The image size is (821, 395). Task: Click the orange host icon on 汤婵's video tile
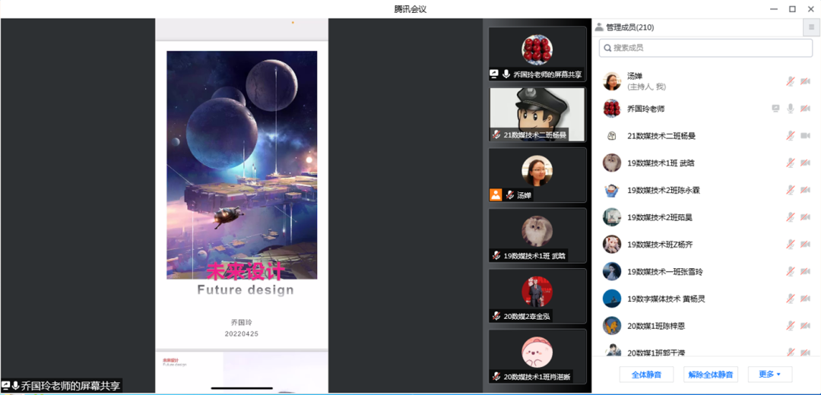coord(496,194)
